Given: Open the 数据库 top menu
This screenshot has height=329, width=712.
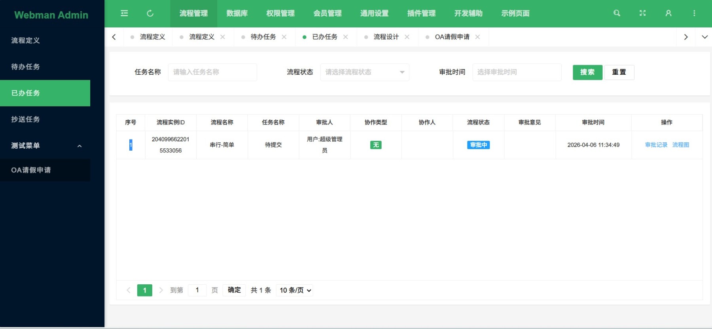Looking at the screenshot, I should 237,13.
